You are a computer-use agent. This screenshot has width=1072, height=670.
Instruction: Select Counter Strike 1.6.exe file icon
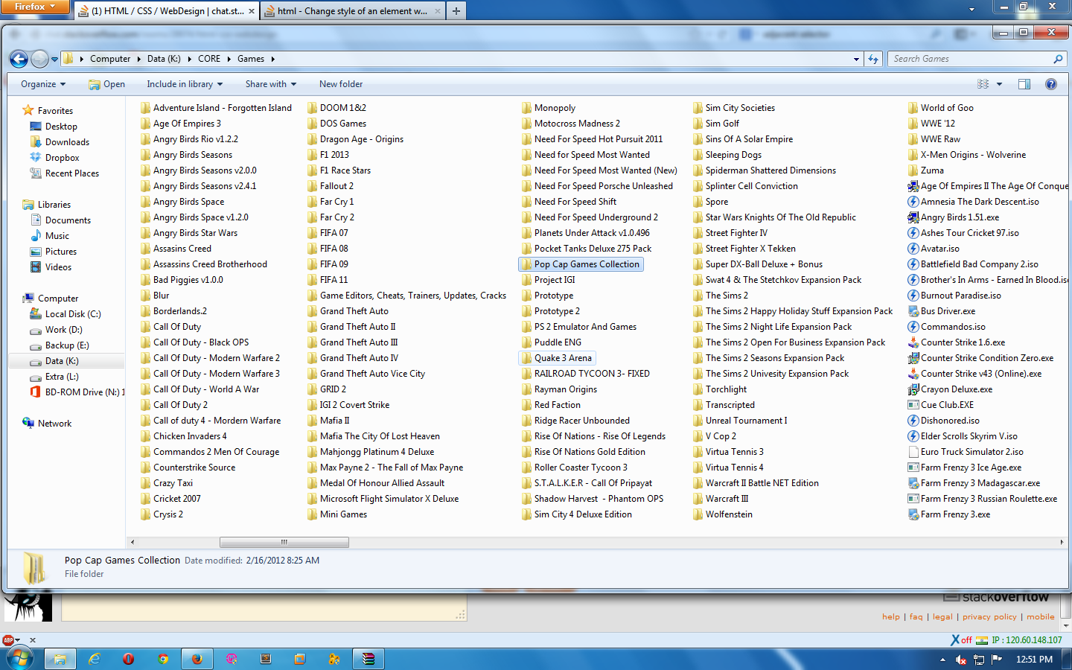[x=913, y=342]
